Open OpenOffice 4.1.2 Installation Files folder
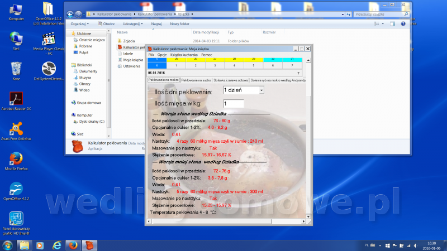 48,13
